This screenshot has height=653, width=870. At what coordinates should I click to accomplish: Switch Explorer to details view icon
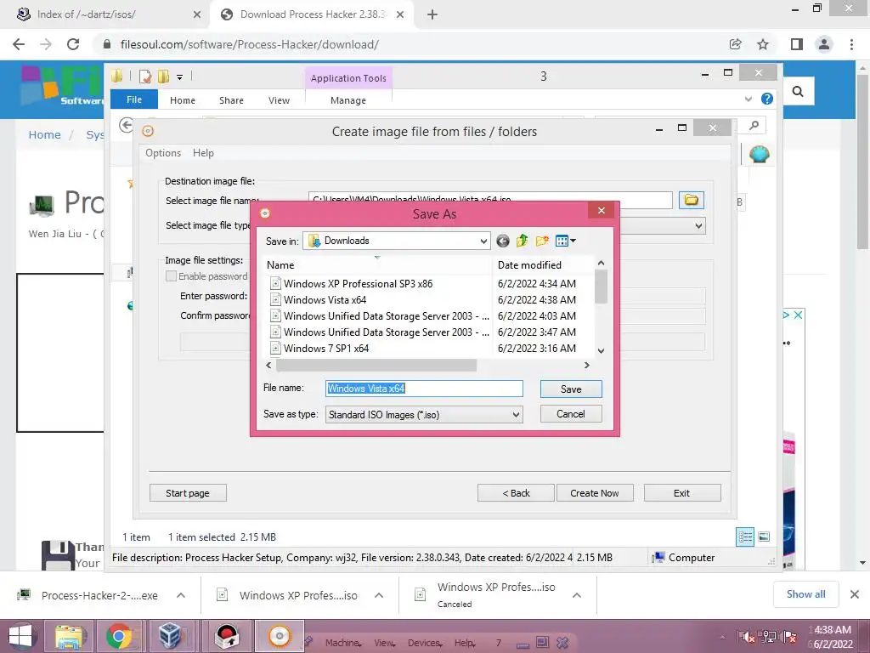click(x=745, y=537)
